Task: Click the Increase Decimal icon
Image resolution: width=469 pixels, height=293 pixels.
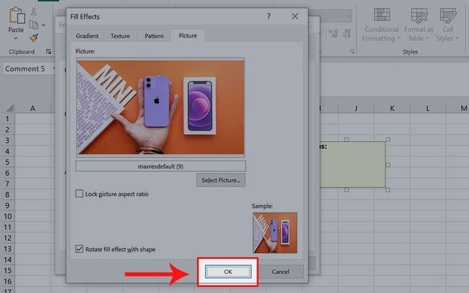Action: [x=334, y=33]
